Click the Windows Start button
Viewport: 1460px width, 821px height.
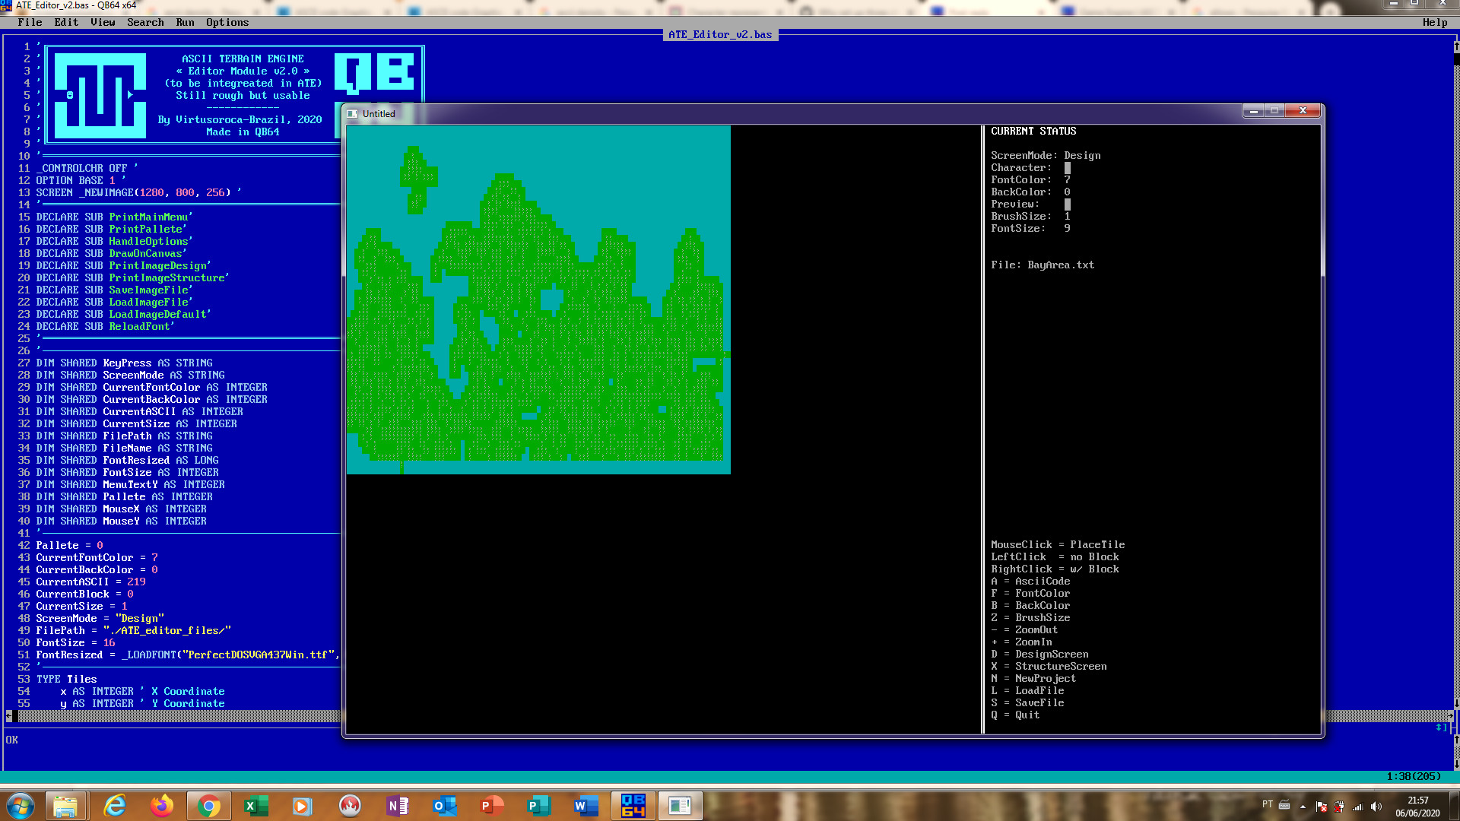[x=21, y=805]
